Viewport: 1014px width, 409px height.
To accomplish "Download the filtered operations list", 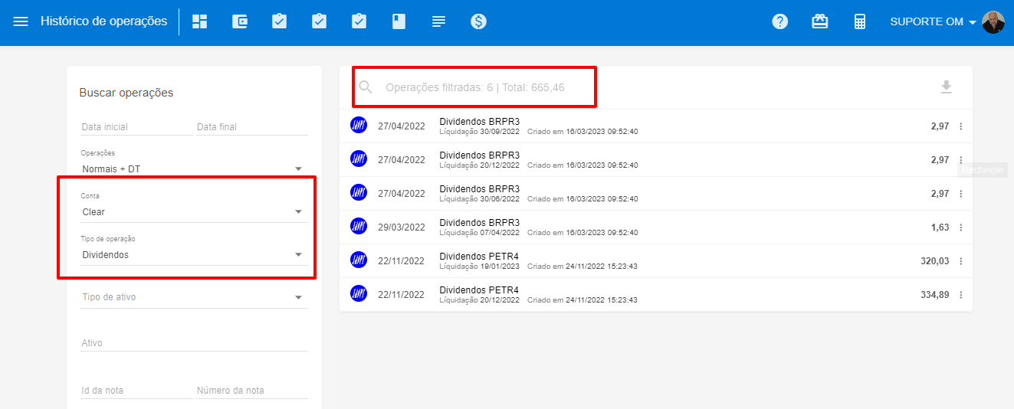I will click(x=946, y=87).
